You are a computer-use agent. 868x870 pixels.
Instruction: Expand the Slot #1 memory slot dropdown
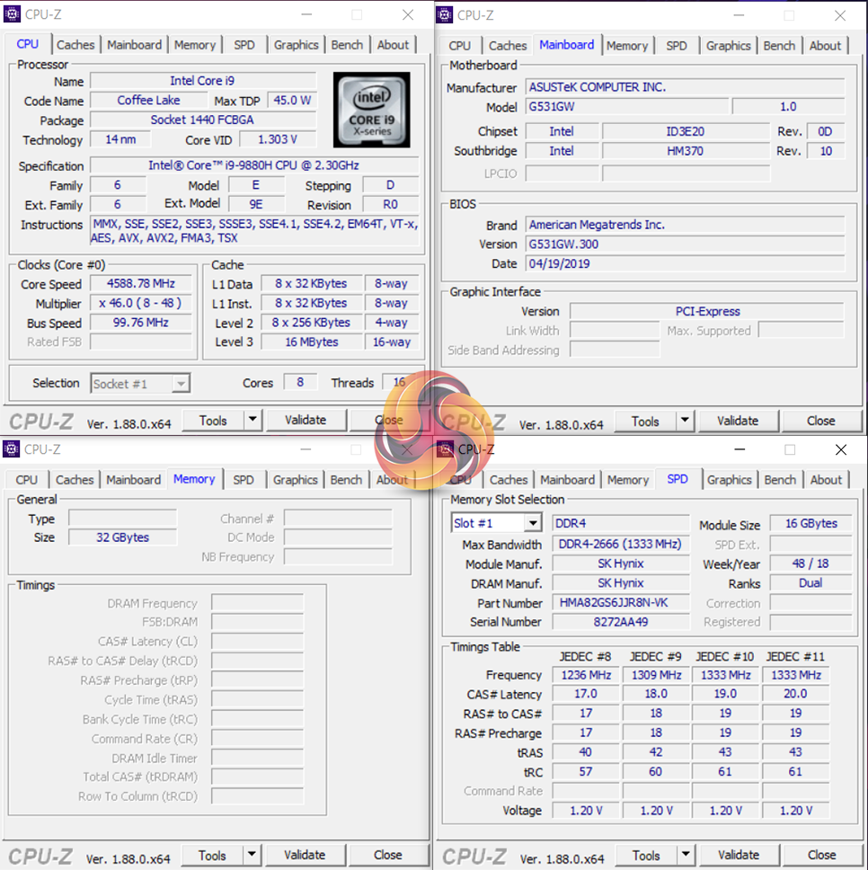[x=533, y=523]
